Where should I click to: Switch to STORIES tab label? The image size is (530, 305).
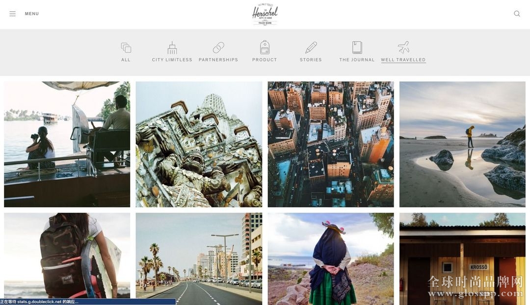tap(311, 60)
